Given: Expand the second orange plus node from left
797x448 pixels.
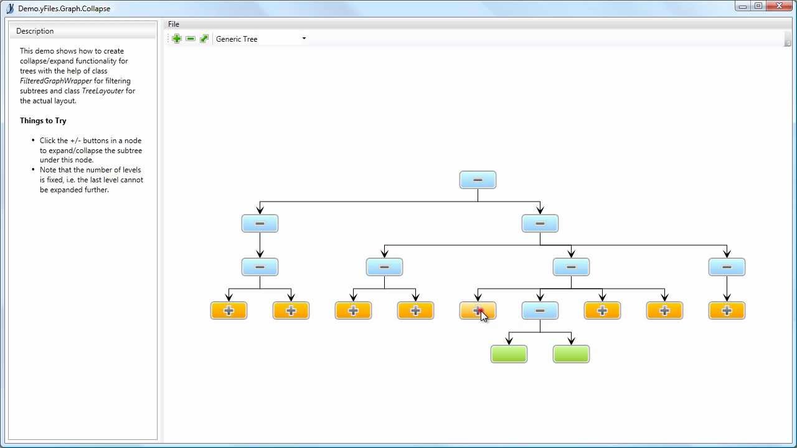Looking at the screenshot, I should coord(291,310).
